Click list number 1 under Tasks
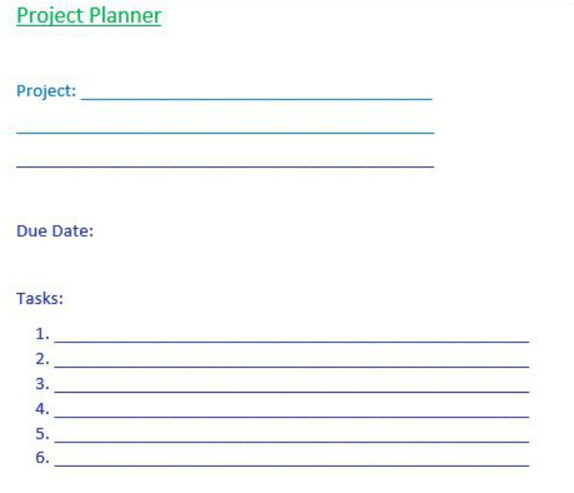The image size is (574, 493). (42, 334)
